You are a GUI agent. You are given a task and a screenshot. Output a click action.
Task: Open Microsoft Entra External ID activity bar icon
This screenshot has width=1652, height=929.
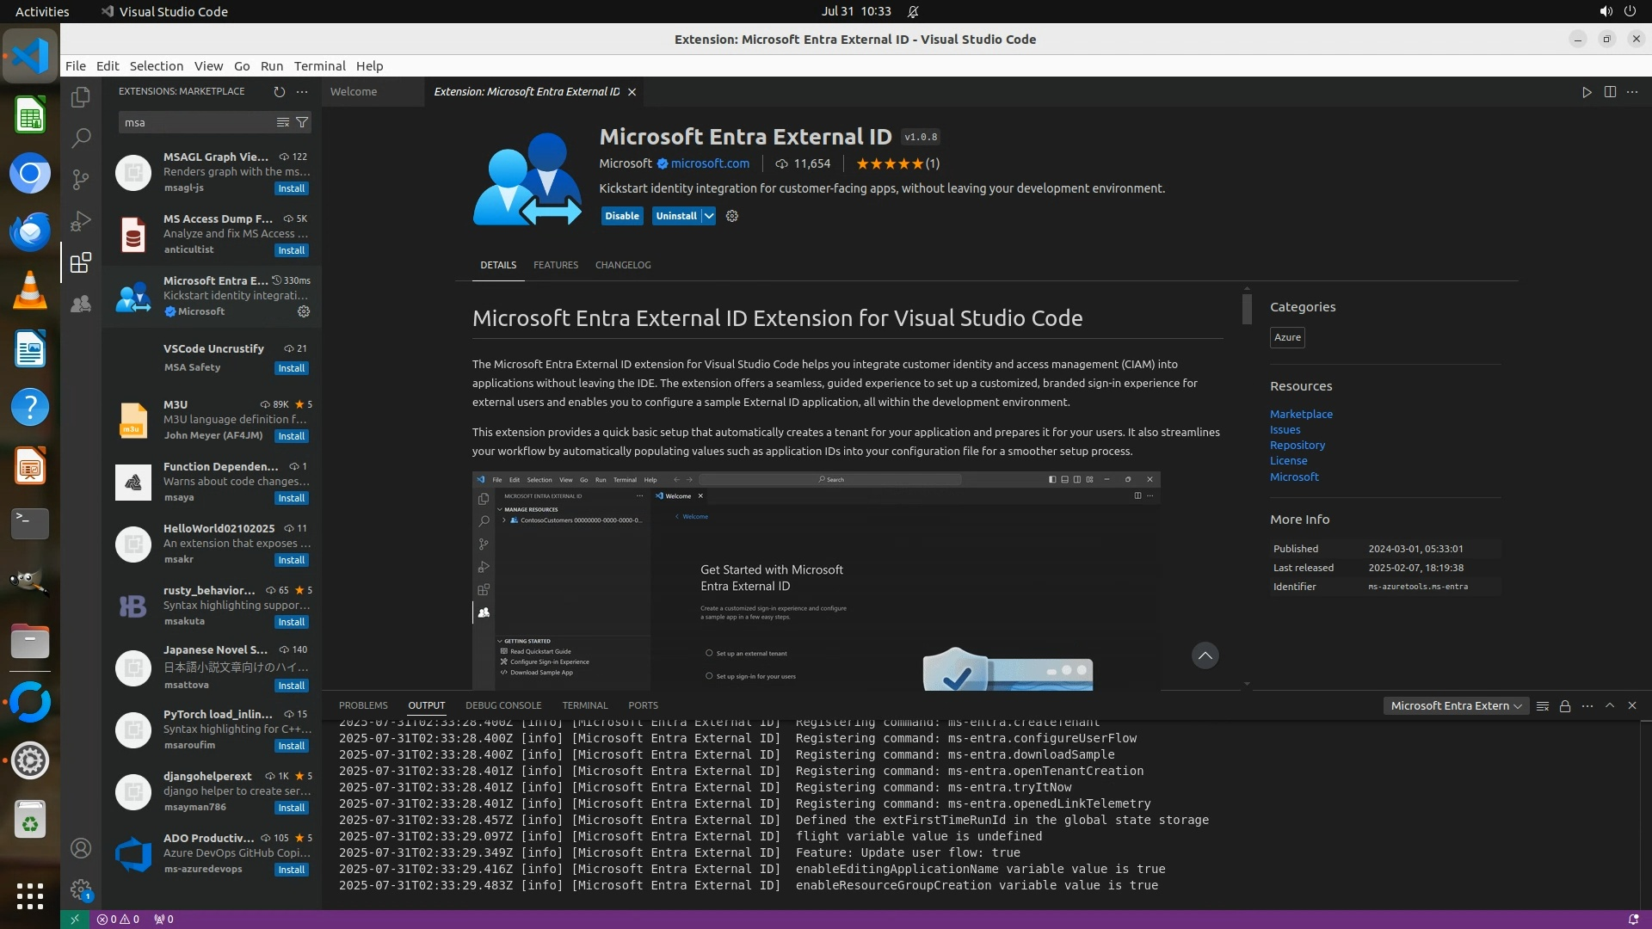click(x=81, y=304)
